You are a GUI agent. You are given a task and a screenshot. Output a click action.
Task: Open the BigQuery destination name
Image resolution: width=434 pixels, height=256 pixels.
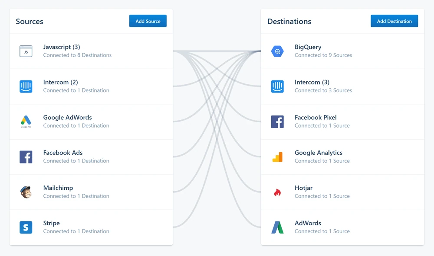tap(308, 47)
